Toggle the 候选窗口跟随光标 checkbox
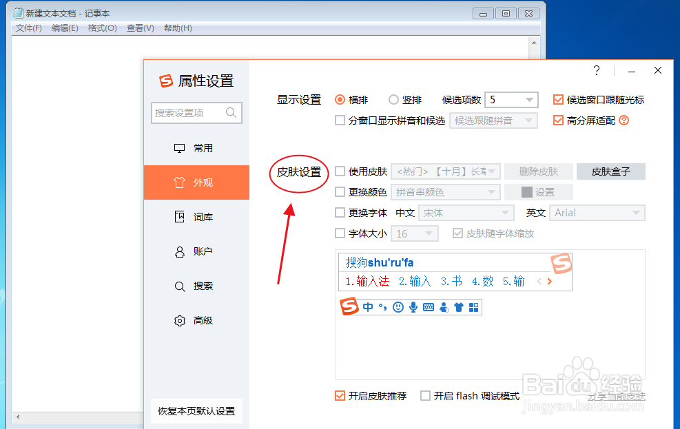 click(558, 100)
